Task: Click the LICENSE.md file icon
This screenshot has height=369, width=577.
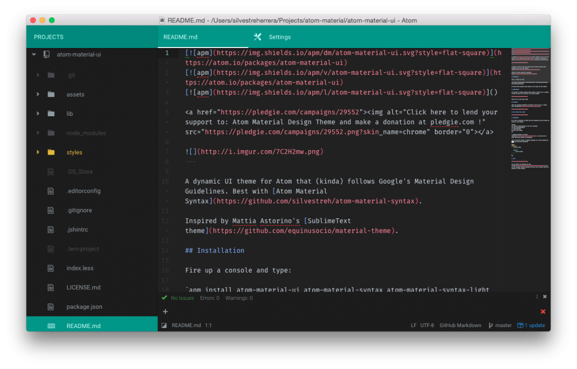Action: pyautogui.click(x=51, y=288)
